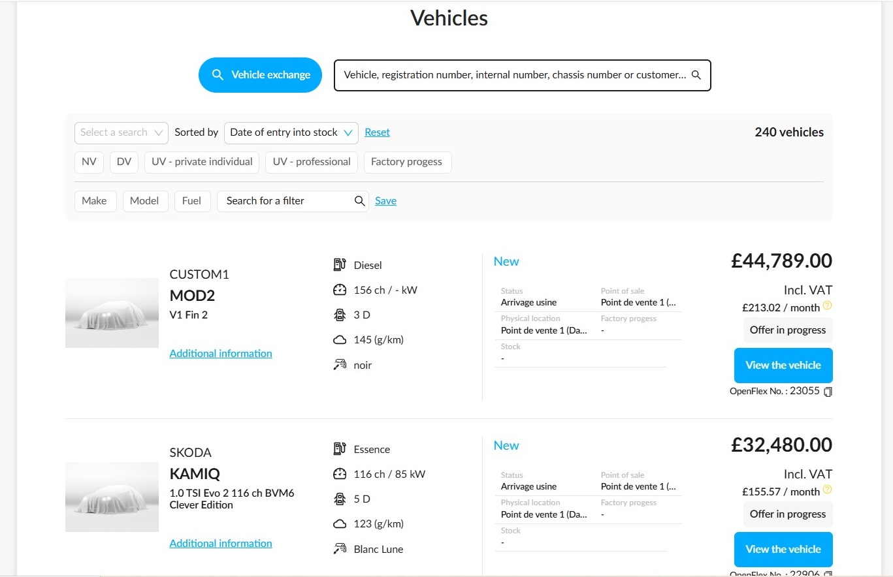The image size is (893, 577).
Task: Toggle the DV vehicle type filter
Action: 124,162
